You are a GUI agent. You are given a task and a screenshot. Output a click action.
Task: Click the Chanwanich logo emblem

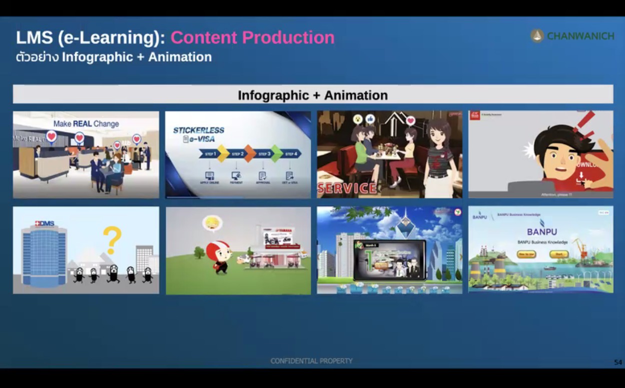tap(537, 35)
